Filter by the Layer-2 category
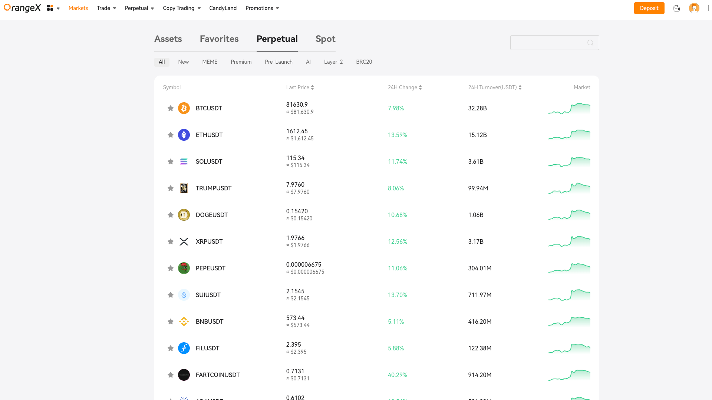Viewport: 712px width, 400px height. pyautogui.click(x=333, y=62)
